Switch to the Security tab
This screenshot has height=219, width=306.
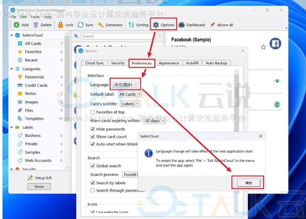pos(118,63)
